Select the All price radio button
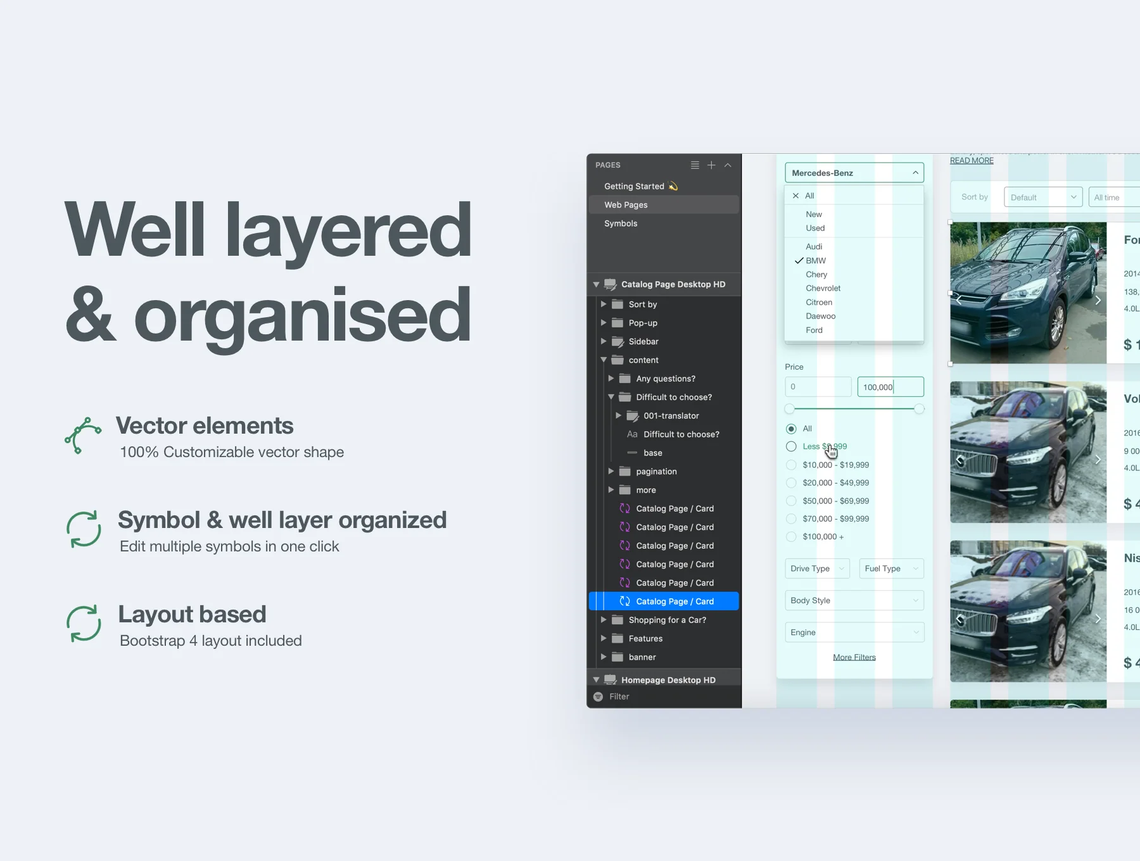 point(791,429)
